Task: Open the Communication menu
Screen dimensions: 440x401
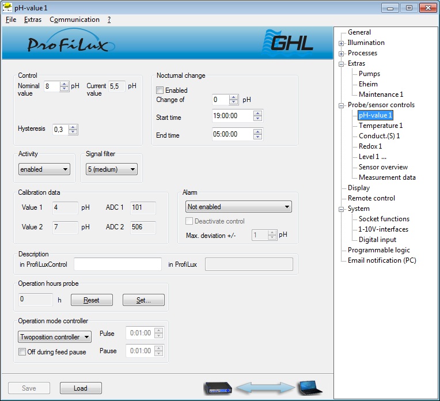Action: [74, 20]
